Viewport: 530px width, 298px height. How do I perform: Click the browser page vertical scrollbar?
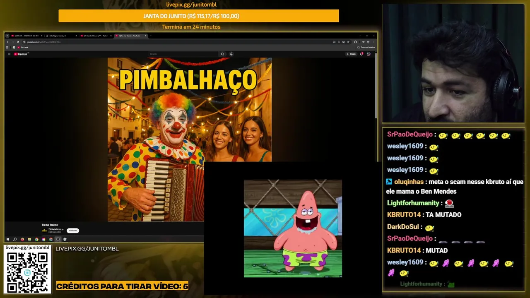coord(376,85)
